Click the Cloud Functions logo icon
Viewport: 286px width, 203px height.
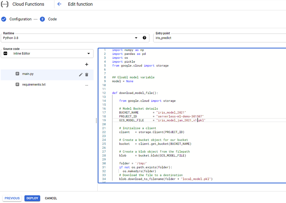click(4, 4)
